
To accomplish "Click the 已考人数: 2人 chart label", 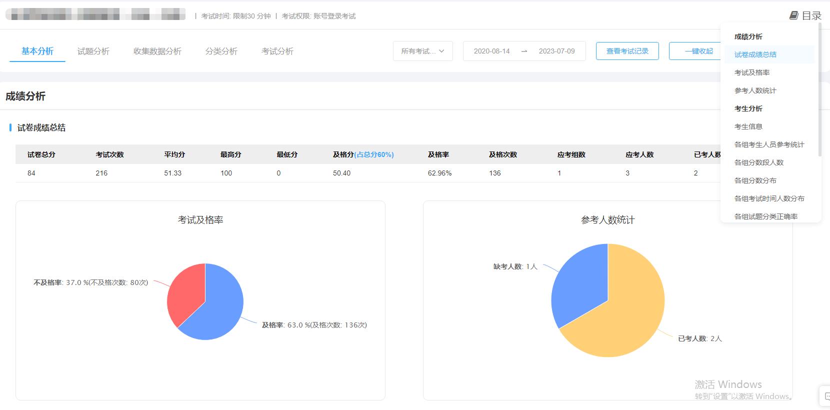I will [x=700, y=338].
